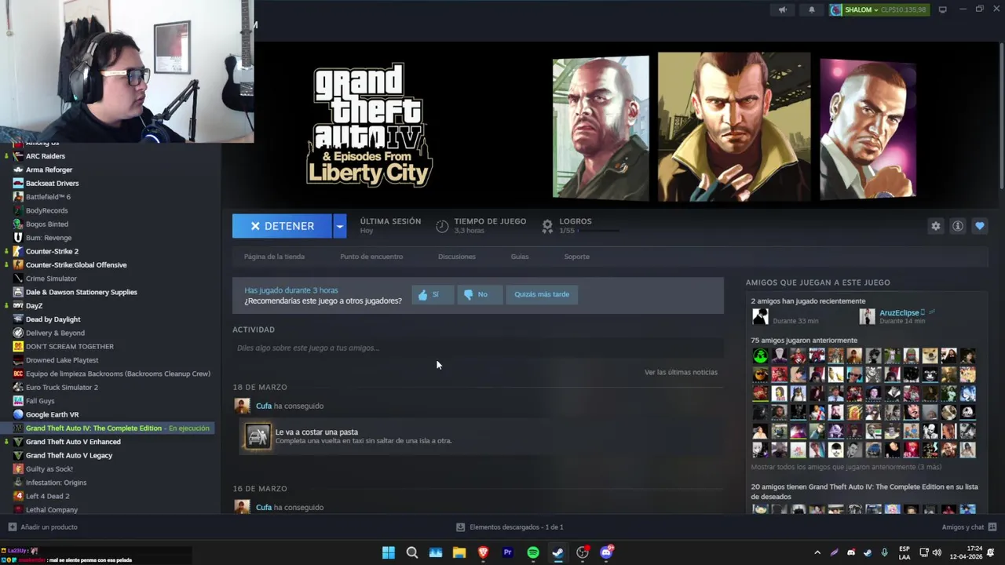Open the notifications bell
This screenshot has width=1005, height=565.
[x=812, y=9]
